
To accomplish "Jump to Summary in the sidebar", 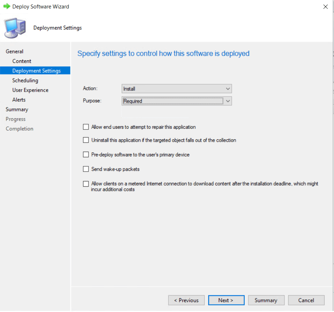I will coord(17,109).
